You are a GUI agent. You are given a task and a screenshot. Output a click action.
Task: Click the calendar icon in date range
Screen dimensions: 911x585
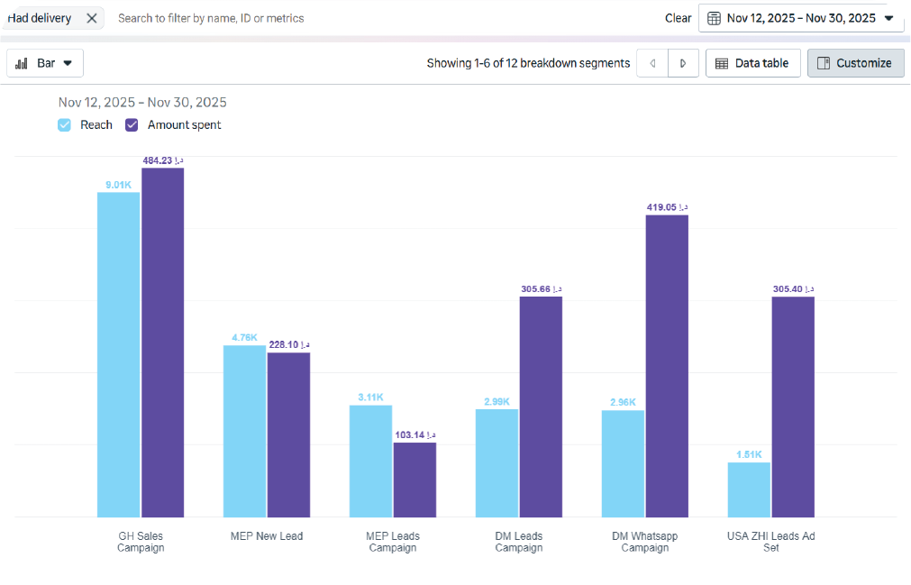pos(714,18)
